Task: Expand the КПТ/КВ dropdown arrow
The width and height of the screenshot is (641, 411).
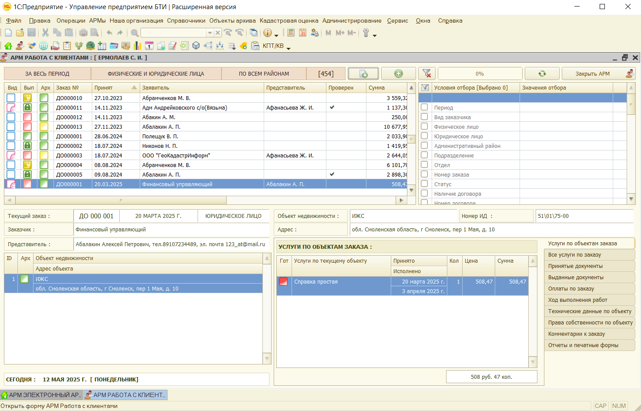Action: [289, 48]
